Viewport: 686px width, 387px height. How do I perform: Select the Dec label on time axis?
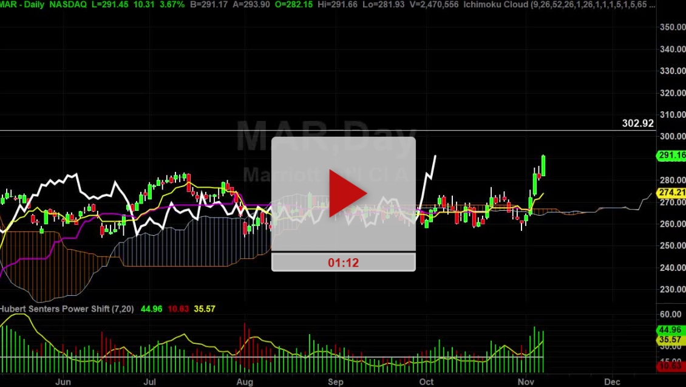(x=612, y=382)
